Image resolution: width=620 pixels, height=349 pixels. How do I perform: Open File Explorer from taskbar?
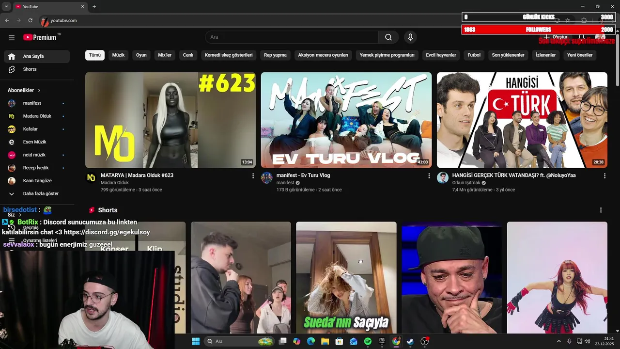pos(325,341)
